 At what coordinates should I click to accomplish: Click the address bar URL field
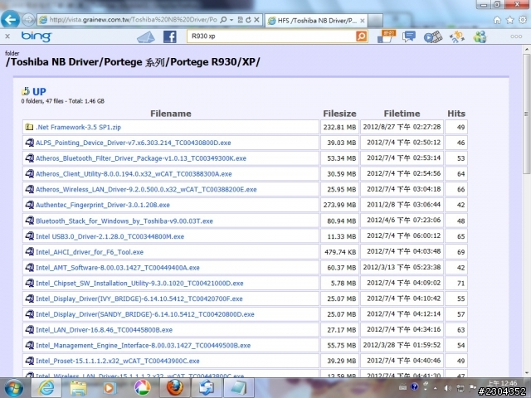pyautogui.click(x=133, y=20)
